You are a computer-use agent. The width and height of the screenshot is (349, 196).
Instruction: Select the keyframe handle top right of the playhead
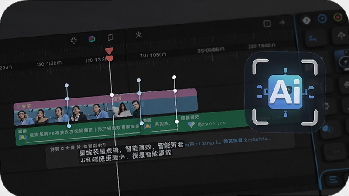(x=139, y=80)
